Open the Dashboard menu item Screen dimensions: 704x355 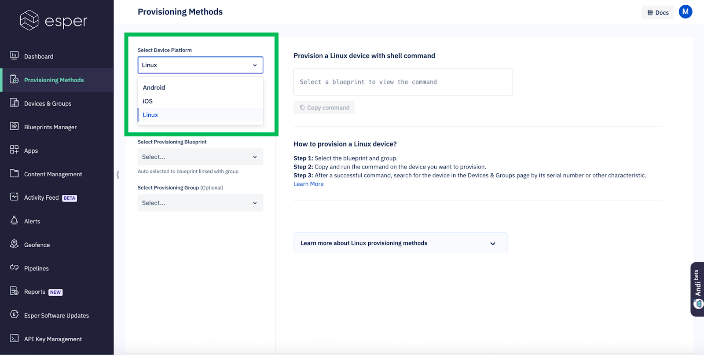pyautogui.click(x=39, y=56)
